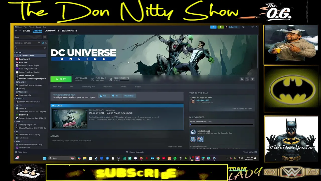Open Google Chrome from the taskbar
Image resolution: width=321 pixels, height=181 pixels.
tap(158, 158)
